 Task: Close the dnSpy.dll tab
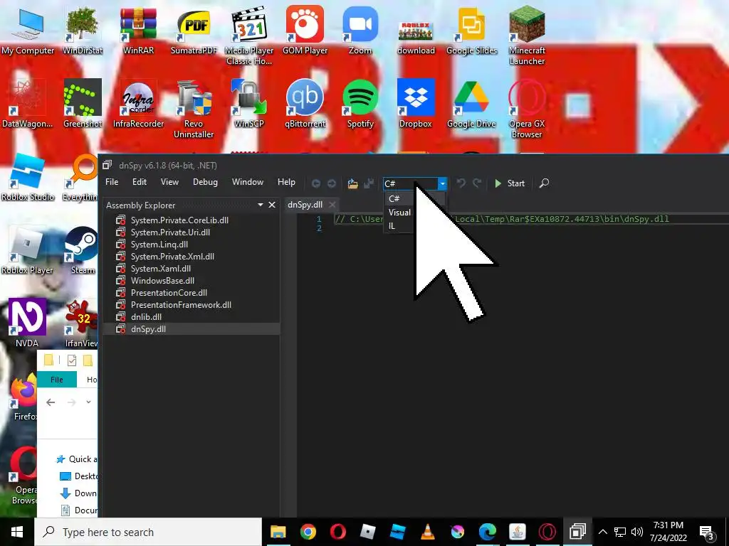[x=332, y=205]
